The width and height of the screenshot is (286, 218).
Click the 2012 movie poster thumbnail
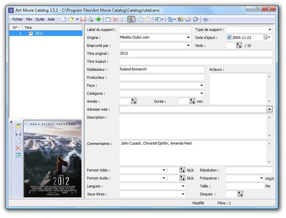point(53,159)
